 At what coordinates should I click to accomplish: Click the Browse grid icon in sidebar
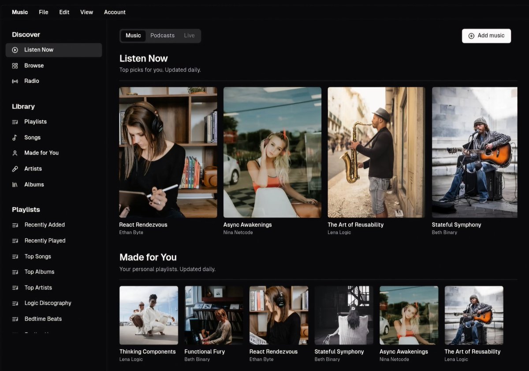[15, 66]
